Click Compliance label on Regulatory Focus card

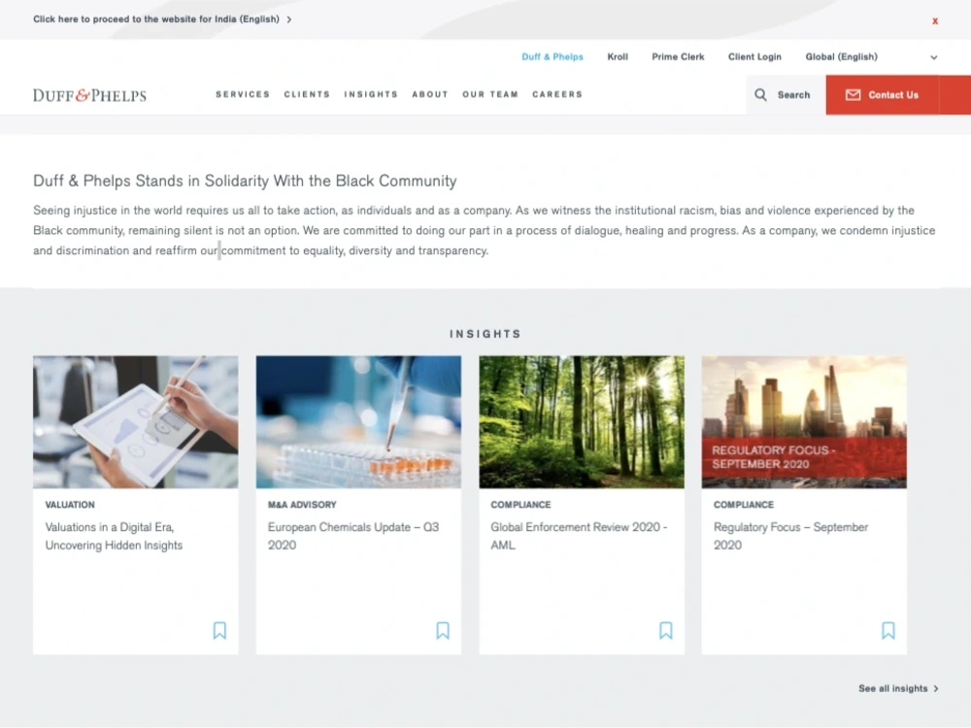tap(744, 505)
